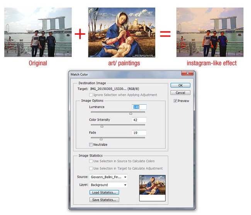The height and width of the screenshot is (215, 251).
Task: Click the instagram-like effect result image
Action: pyautogui.click(x=212, y=32)
